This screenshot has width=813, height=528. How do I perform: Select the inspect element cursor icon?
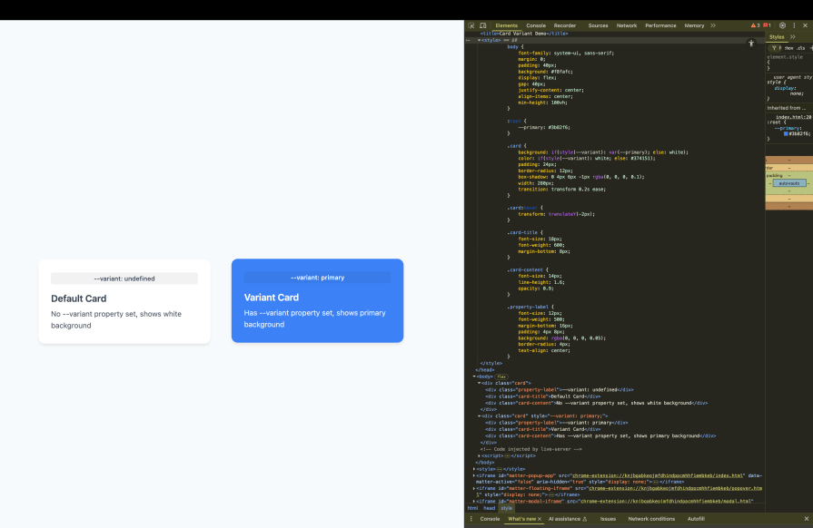470,24
